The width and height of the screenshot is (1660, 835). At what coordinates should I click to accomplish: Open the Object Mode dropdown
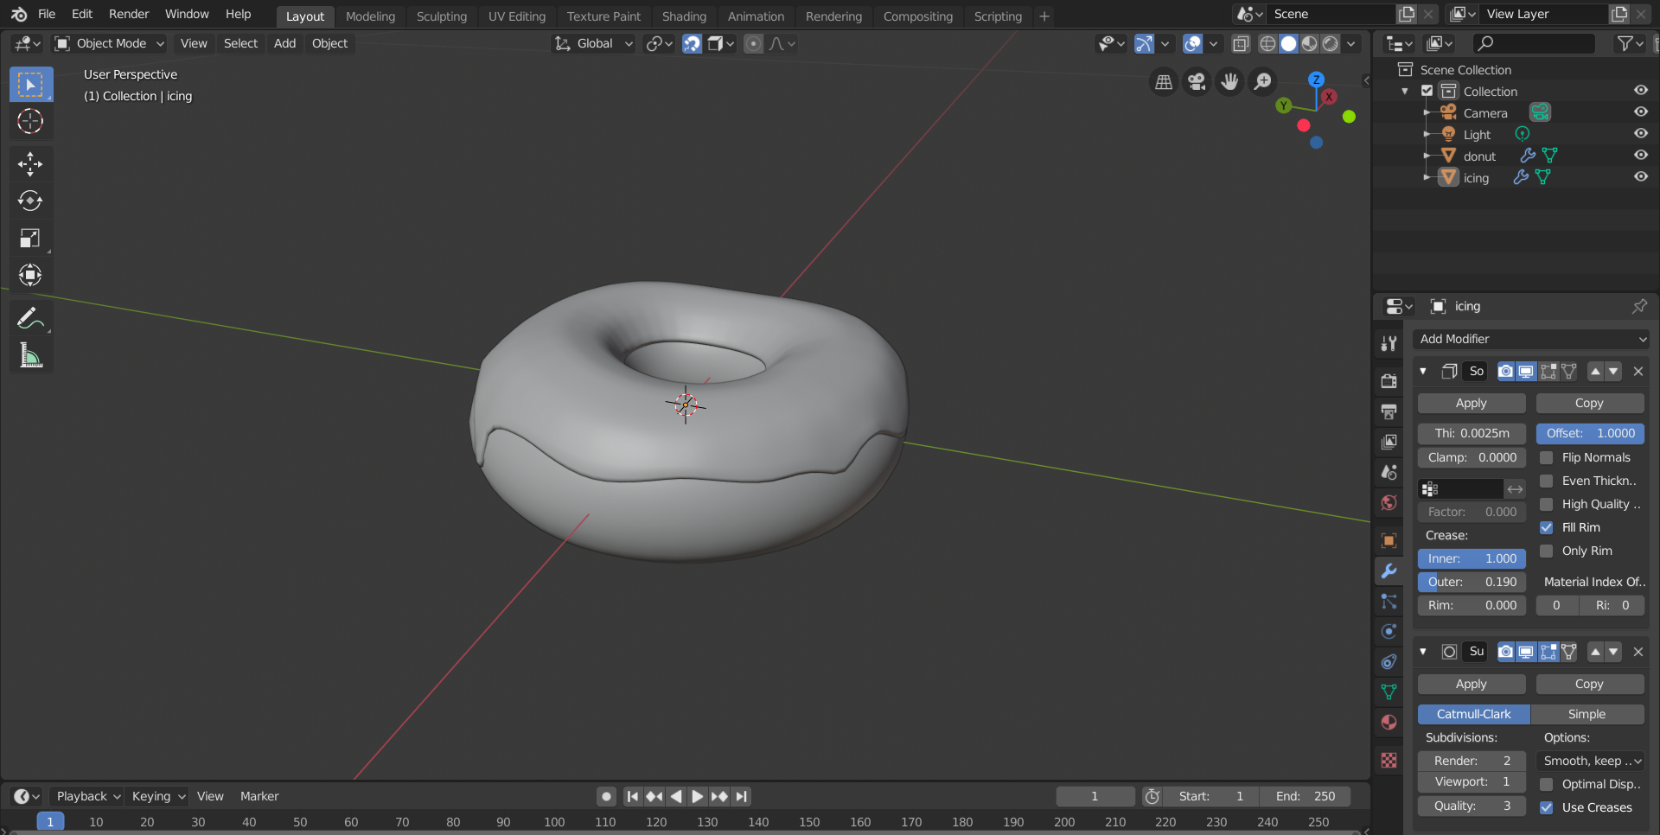[x=110, y=43]
